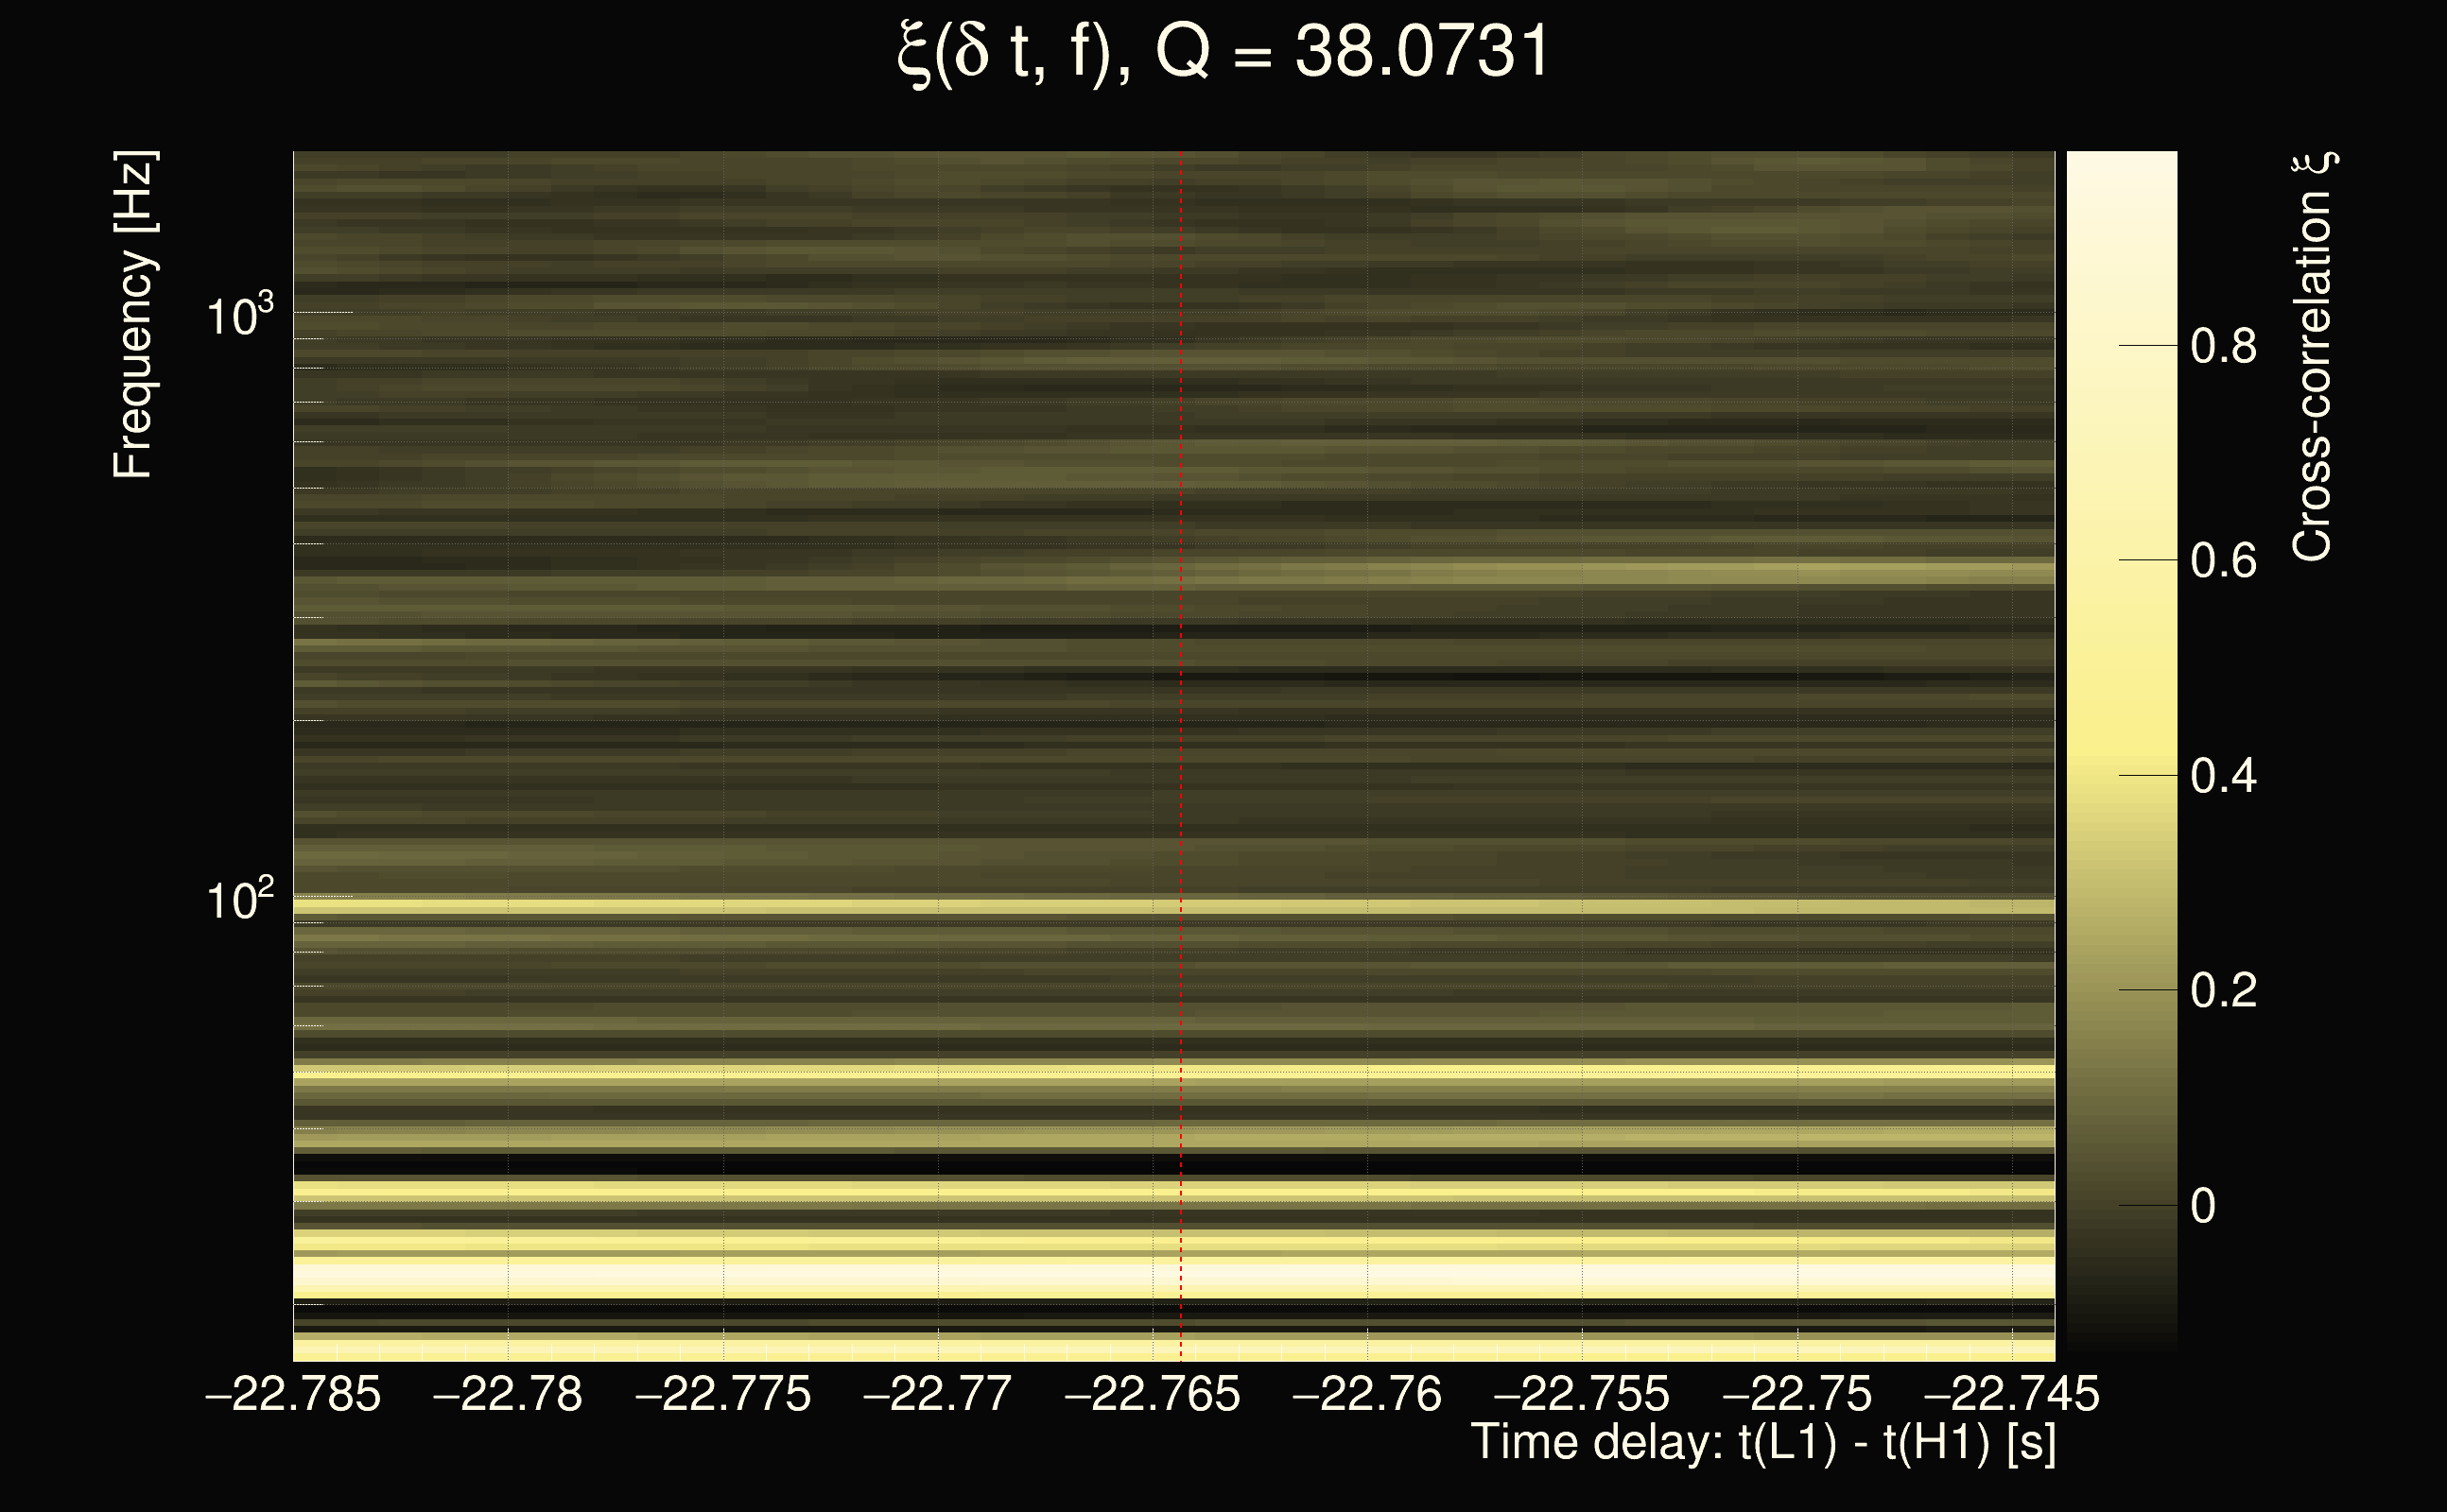Click the 0.8 colorbar tick label
Screen dimensions: 2447x1512
(x=2223, y=346)
